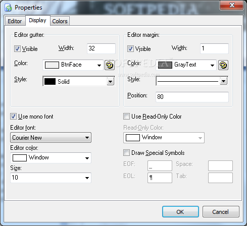Switch to the Colors tab
This screenshot has height=226, width=247.
(x=60, y=21)
